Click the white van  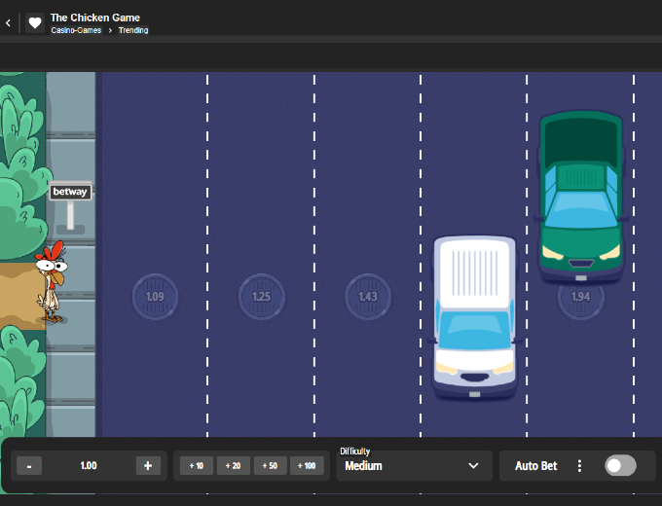(474, 316)
